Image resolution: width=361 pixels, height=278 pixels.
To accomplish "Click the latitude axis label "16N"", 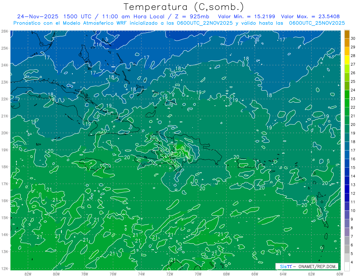I will pyautogui.click(x=4, y=201).
